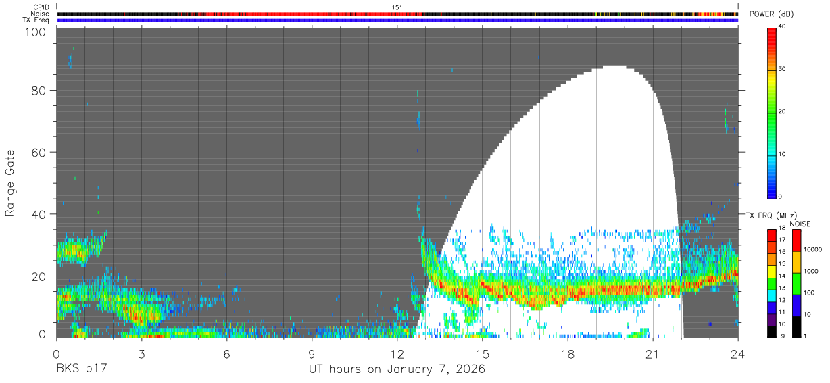Click the 80 value on the Range Gate axis
The width and height of the screenshot is (830, 383).
coord(39,91)
